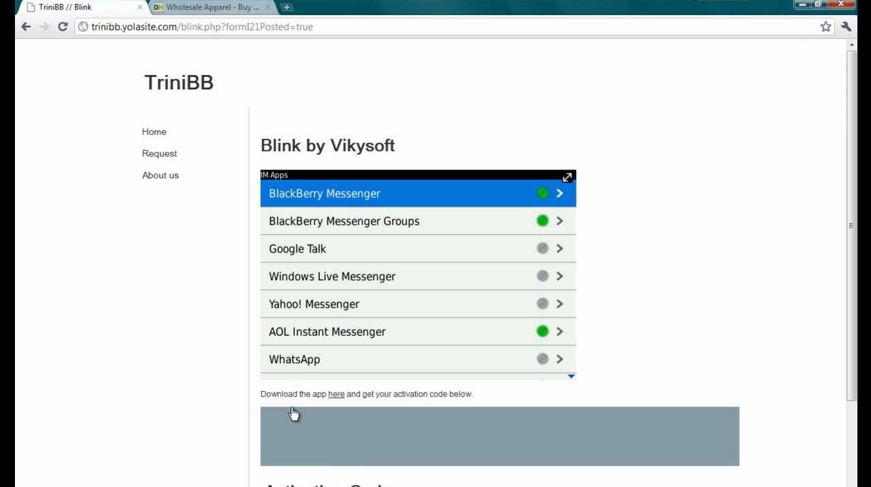Open the About us link
This screenshot has height=487, width=871.
click(x=160, y=175)
